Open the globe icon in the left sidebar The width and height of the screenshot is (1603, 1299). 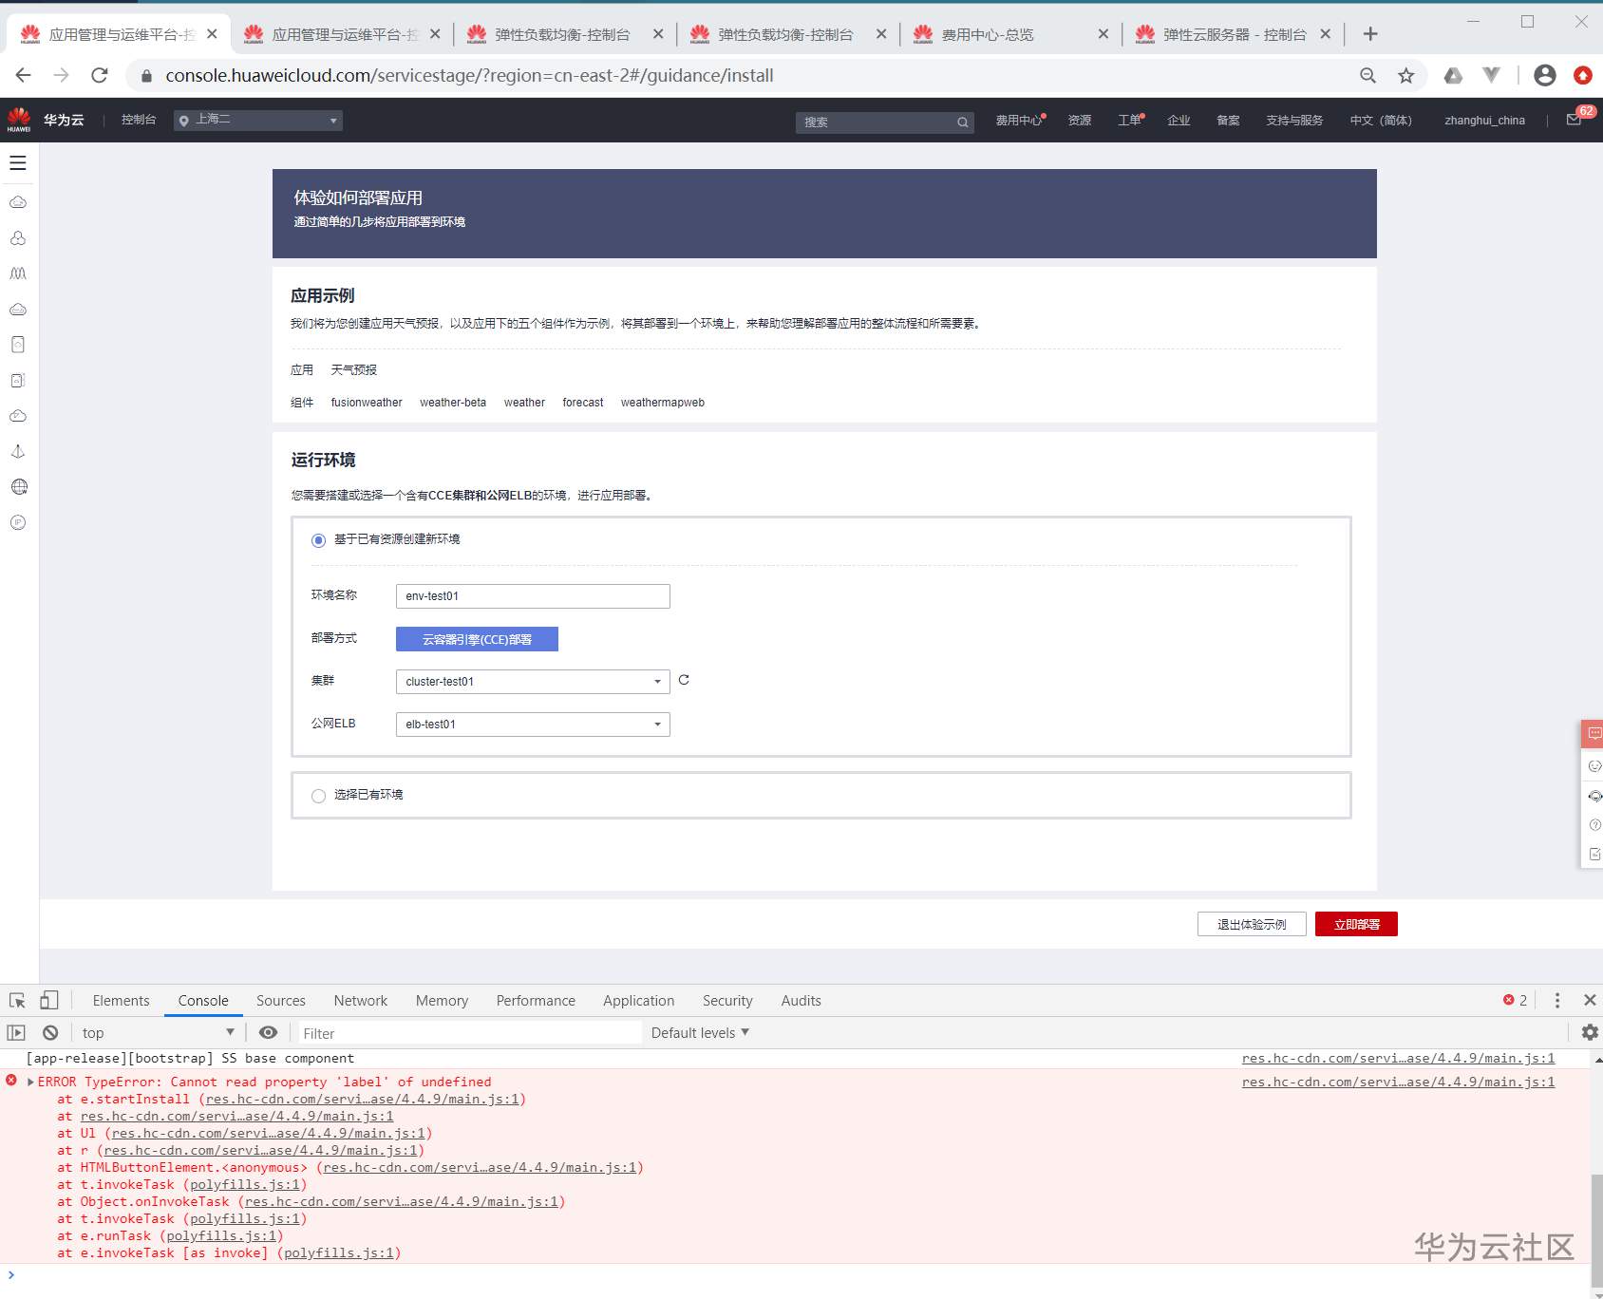tap(19, 487)
